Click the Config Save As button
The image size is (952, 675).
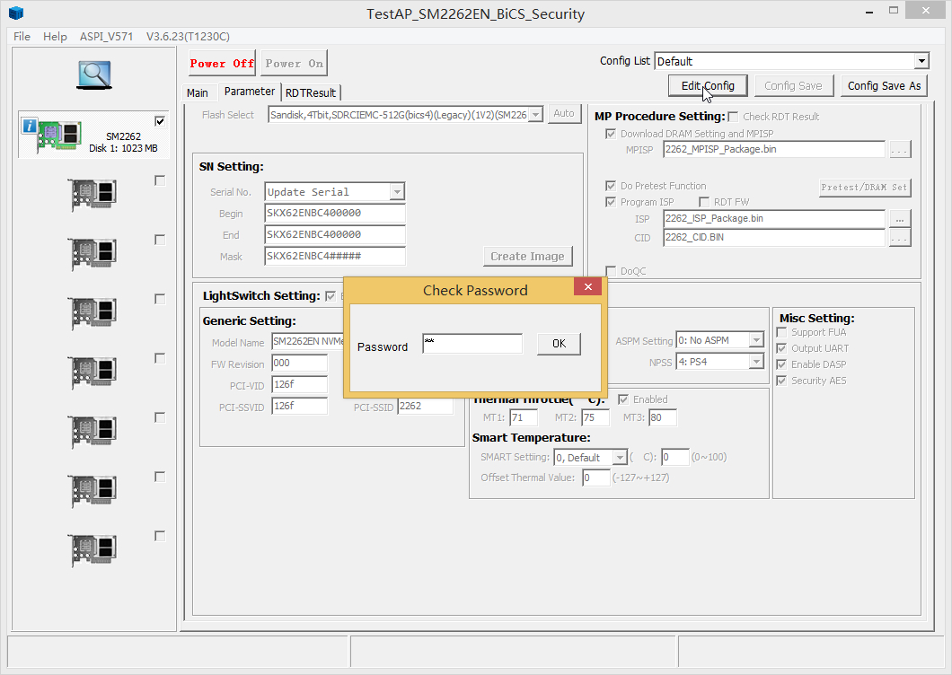(x=884, y=85)
